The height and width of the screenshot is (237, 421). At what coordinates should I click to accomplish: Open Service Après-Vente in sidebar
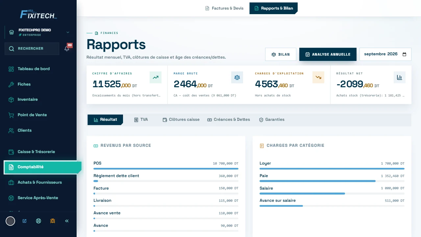point(38,198)
